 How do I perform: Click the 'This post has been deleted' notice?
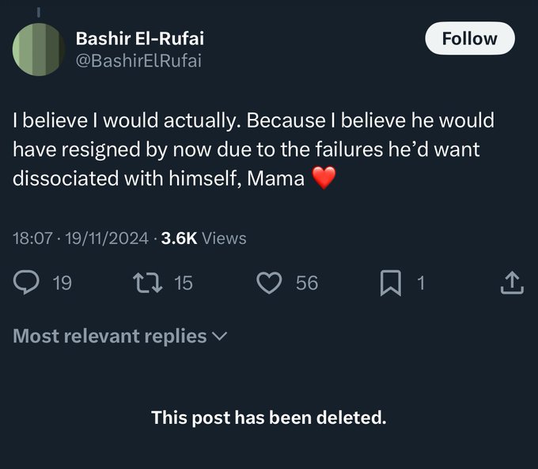(269, 418)
